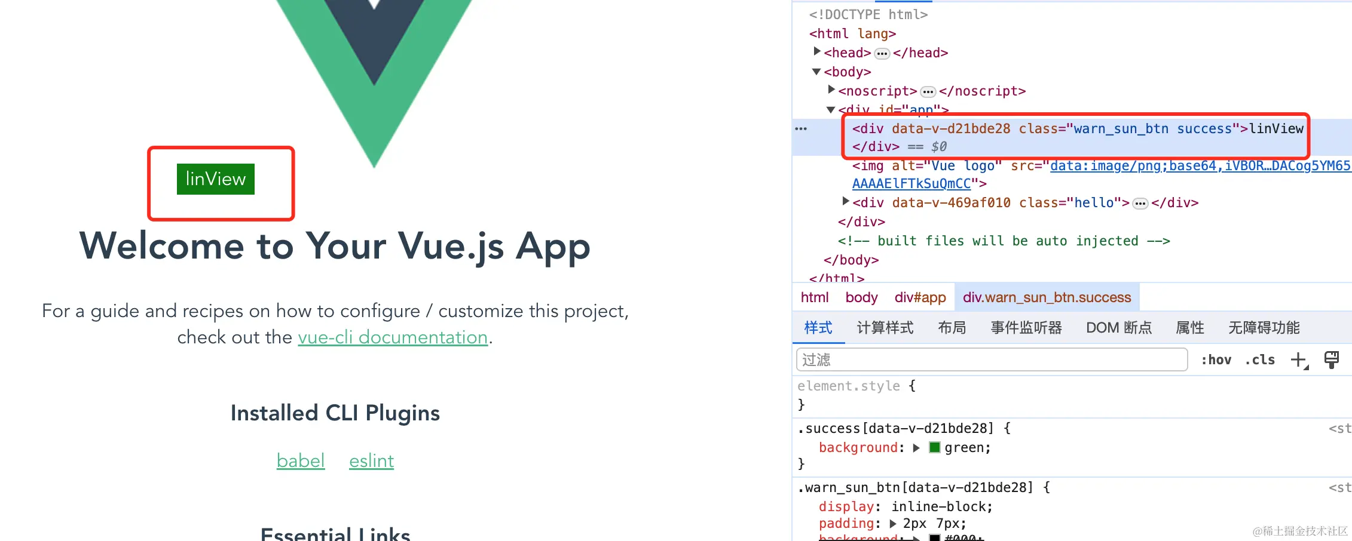1352x541 pixels.
Task: Click the new style rule plus icon
Action: [x=1299, y=360]
